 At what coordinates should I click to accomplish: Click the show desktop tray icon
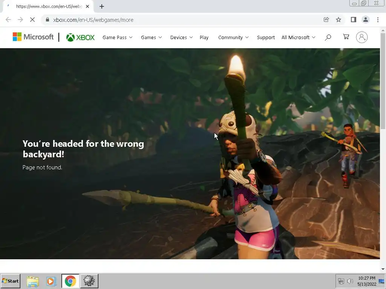pos(381,281)
